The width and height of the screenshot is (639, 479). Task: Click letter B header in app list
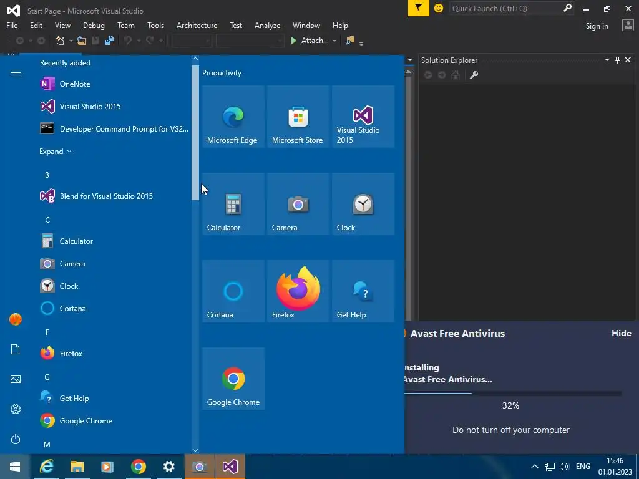pos(47,175)
